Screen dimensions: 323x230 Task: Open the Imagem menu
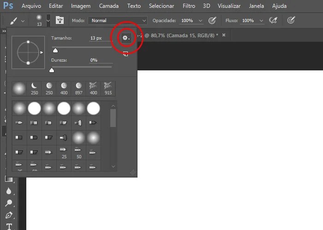[x=81, y=6]
